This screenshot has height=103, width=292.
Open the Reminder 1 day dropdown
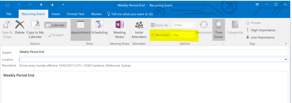tap(183, 35)
